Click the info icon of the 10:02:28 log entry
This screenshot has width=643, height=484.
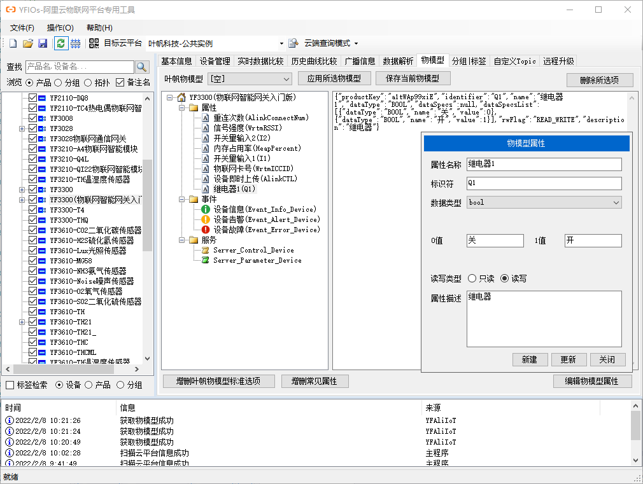[x=10, y=453]
